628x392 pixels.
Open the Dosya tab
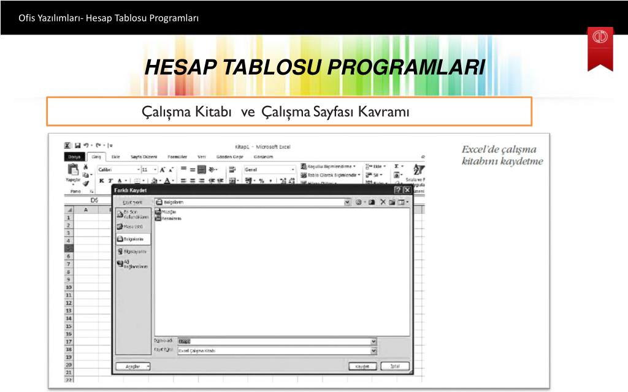[x=74, y=157]
